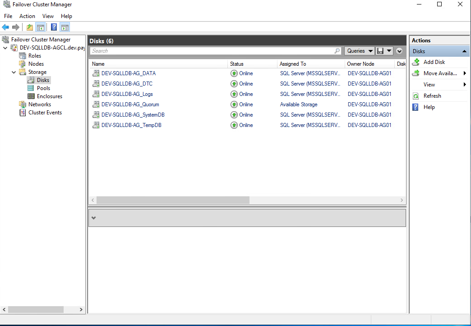Viewport: 471px width, 326px height.
Task: Click the disk list horizontal scrollbar thumb
Action: 173,200
